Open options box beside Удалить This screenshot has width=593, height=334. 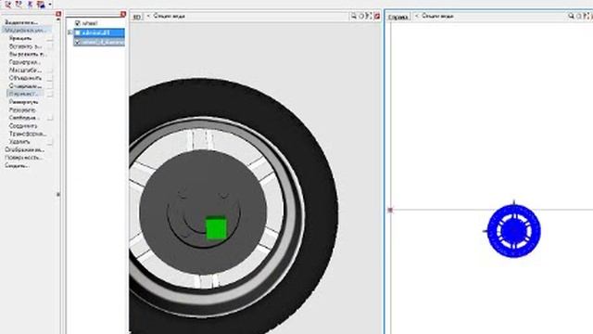coord(50,142)
